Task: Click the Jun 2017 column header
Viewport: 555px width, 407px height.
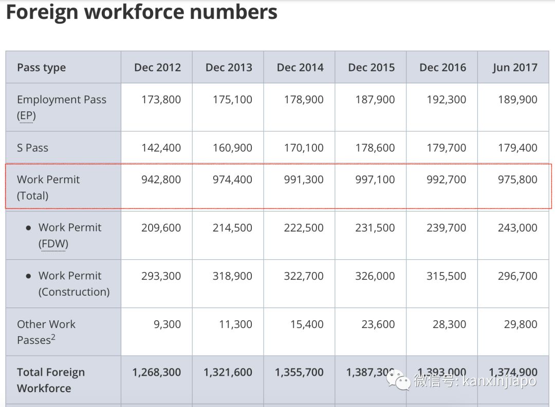Action: [x=514, y=68]
